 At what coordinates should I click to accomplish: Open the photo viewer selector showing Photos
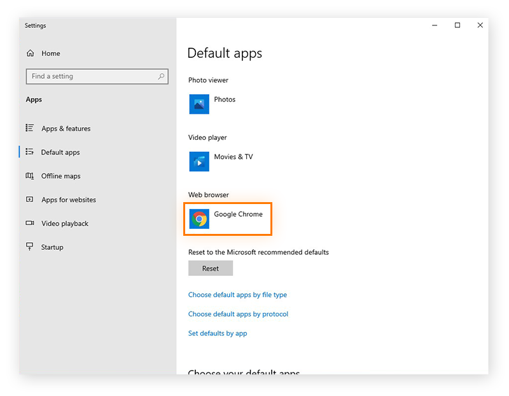pyautogui.click(x=216, y=104)
